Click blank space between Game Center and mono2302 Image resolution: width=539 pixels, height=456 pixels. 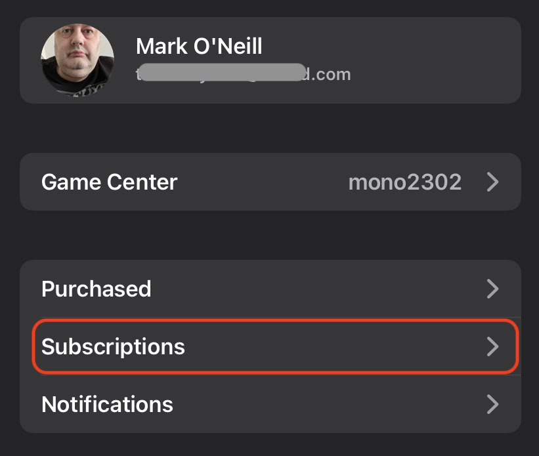263,182
